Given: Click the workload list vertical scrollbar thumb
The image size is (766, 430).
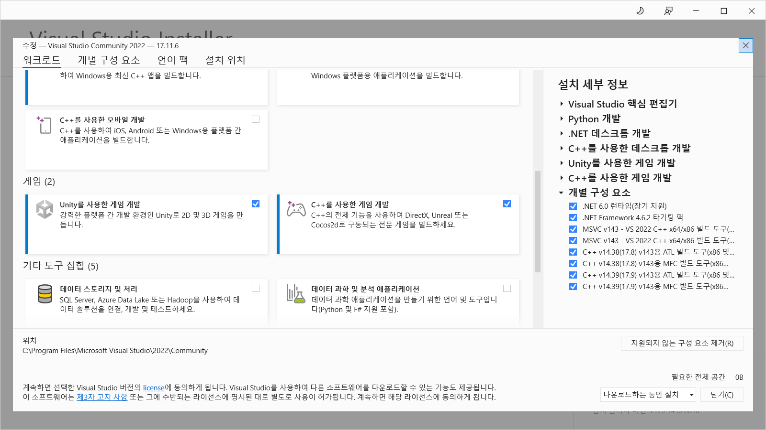Looking at the screenshot, I should coord(538,221).
